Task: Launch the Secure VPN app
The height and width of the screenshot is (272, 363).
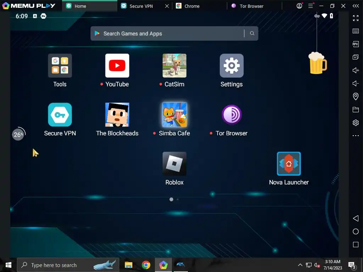Action: click(x=60, y=115)
